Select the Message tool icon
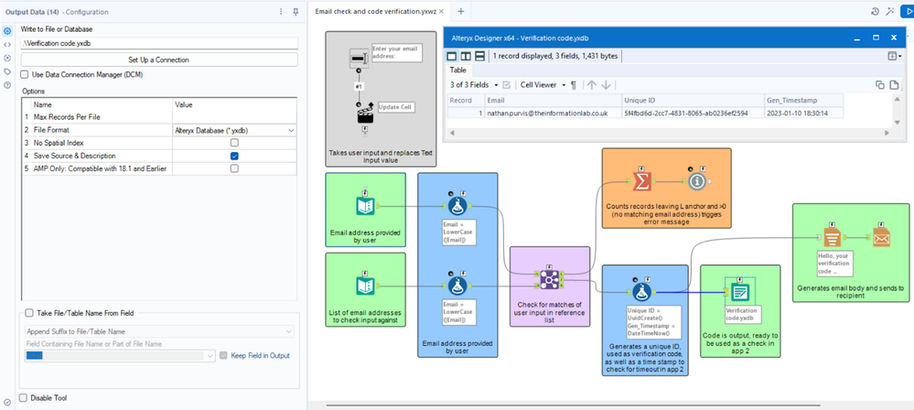Viewport: 914px width, 410px height. point(697,181)
